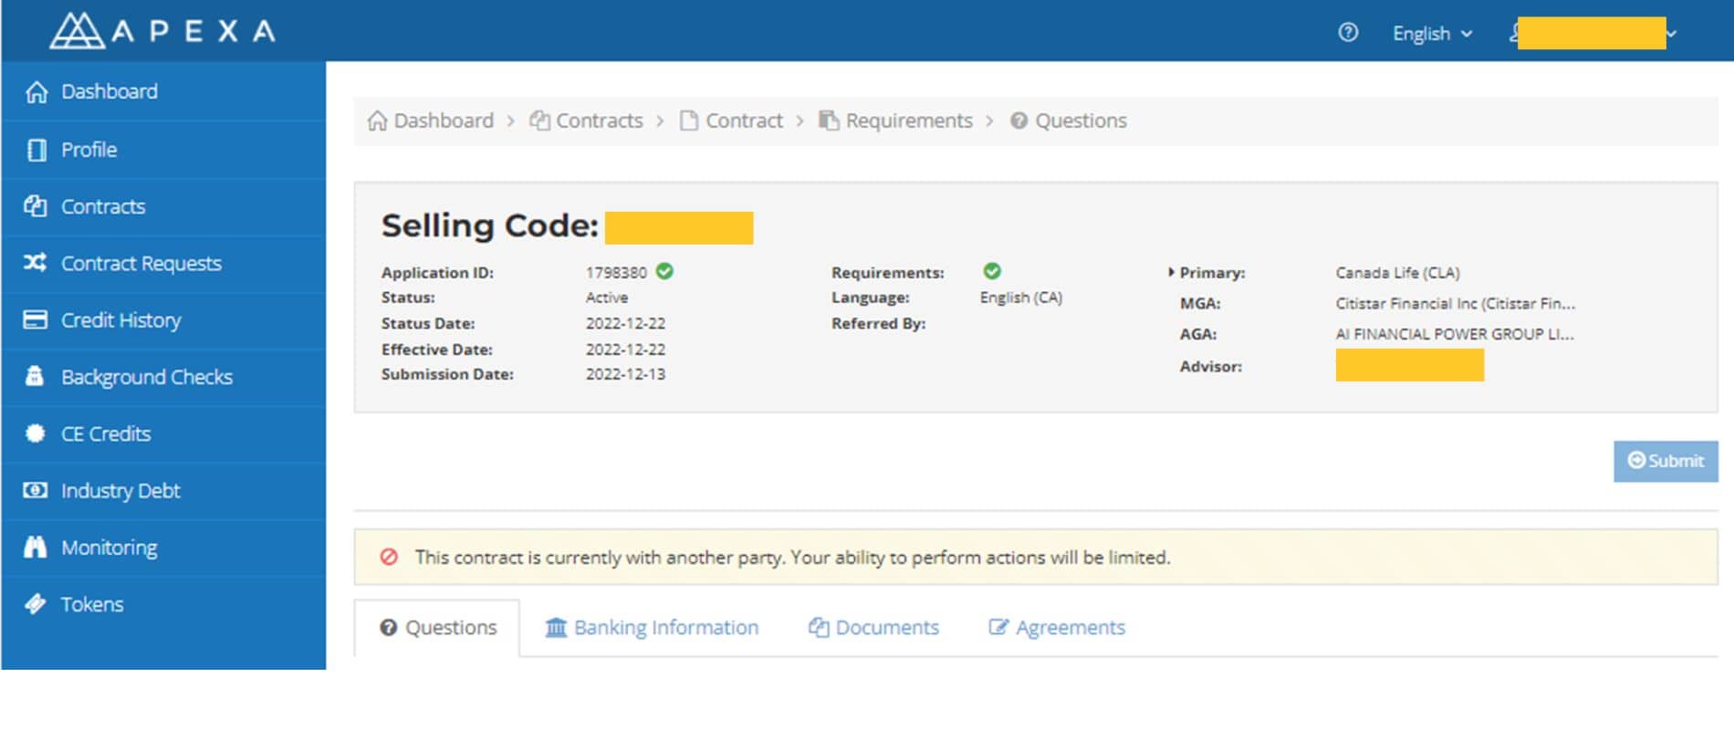Open the Documents tab
The height and width of the screenshot is (730, 1734).
tap(873, 628)
